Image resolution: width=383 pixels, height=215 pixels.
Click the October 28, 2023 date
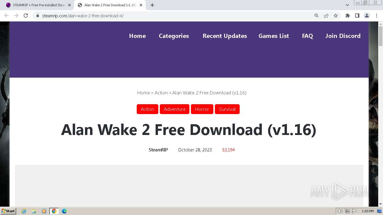click(195, 150)
